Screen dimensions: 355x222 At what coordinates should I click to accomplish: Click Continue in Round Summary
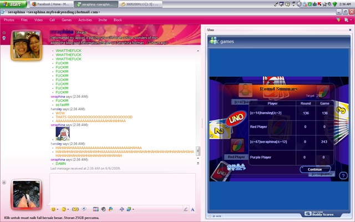click(x=315, y=169)
